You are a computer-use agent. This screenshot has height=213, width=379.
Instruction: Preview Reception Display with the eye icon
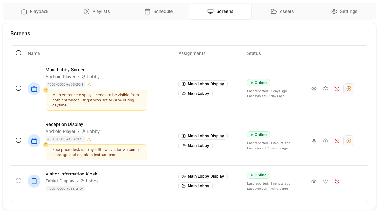[x=314, y=141]
